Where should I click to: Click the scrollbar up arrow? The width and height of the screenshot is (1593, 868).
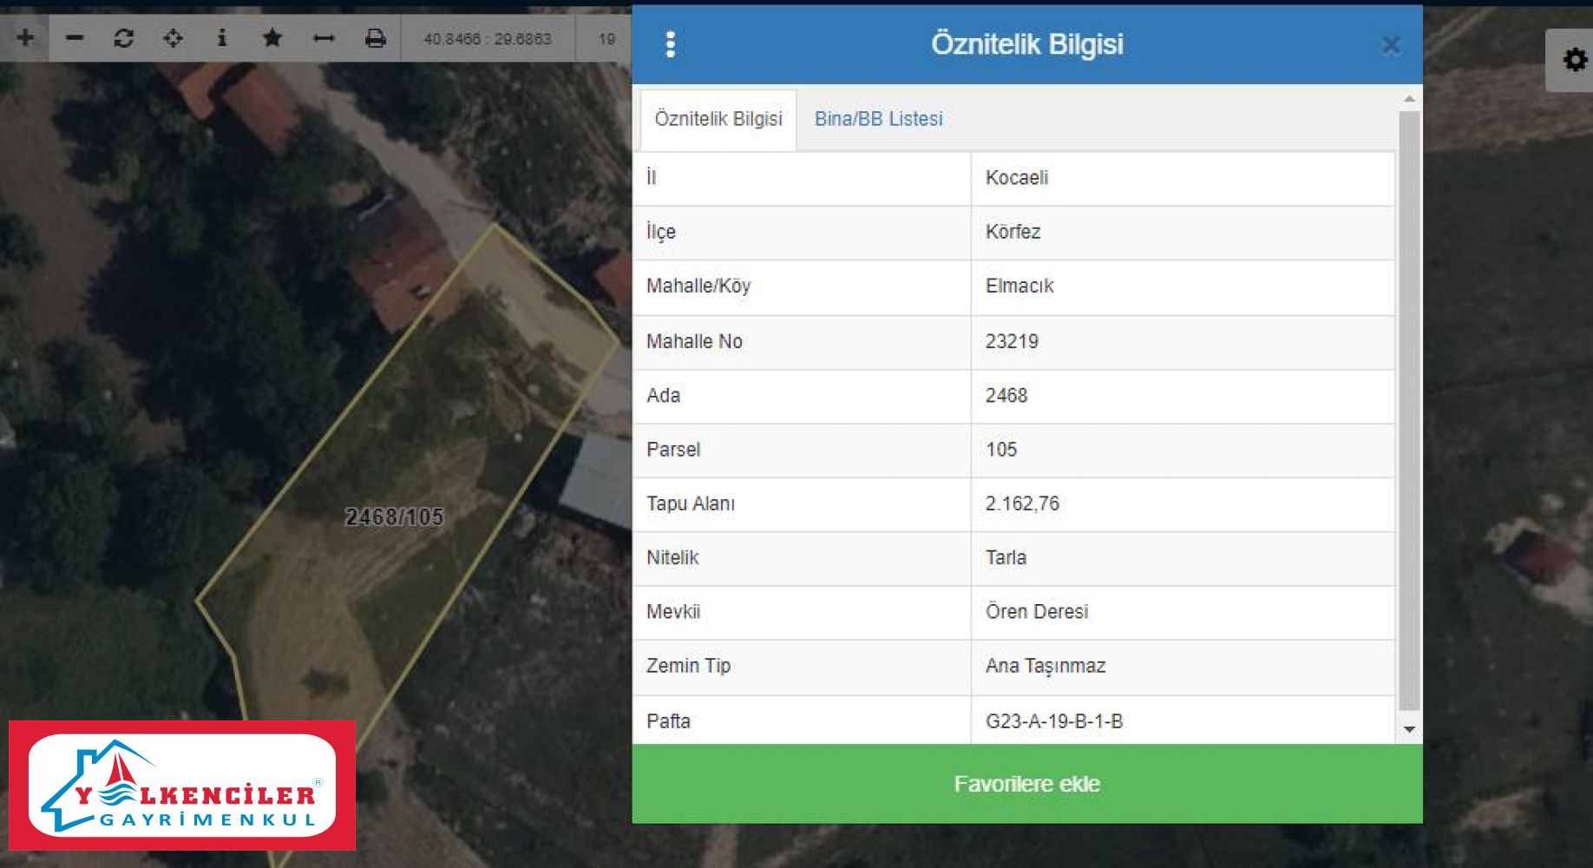(x=1409, y=99)
